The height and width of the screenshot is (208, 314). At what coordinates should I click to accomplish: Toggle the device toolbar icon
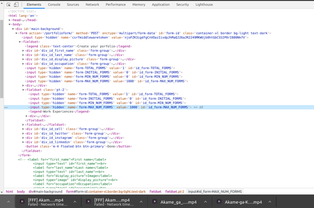[x=16, y=5]
